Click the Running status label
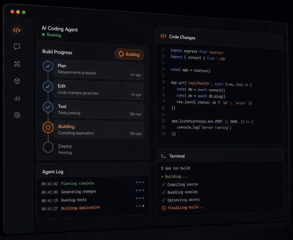Viewport: 293px width, 240px height. (x=54, y=35)
